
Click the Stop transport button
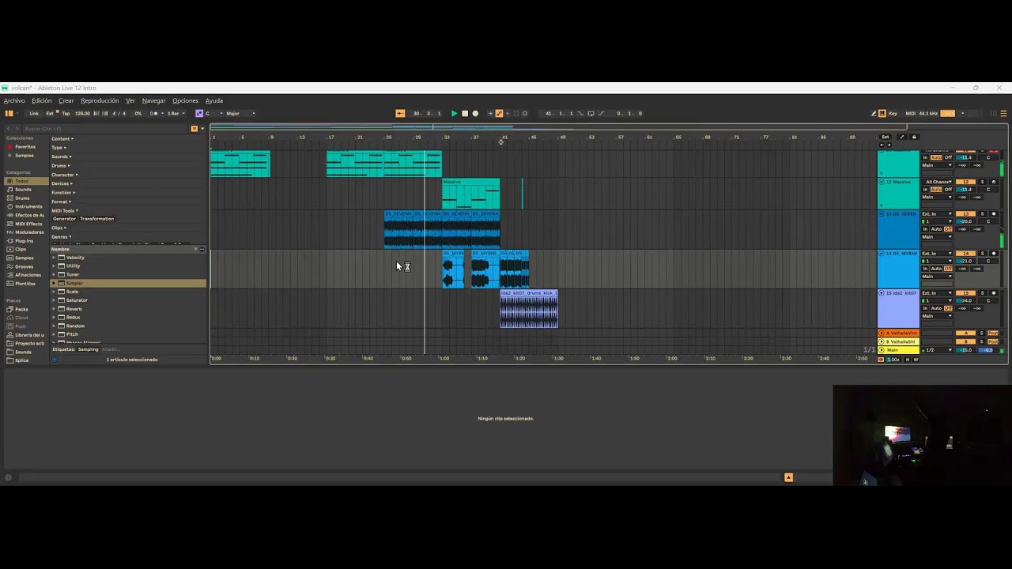pos(465,113)
